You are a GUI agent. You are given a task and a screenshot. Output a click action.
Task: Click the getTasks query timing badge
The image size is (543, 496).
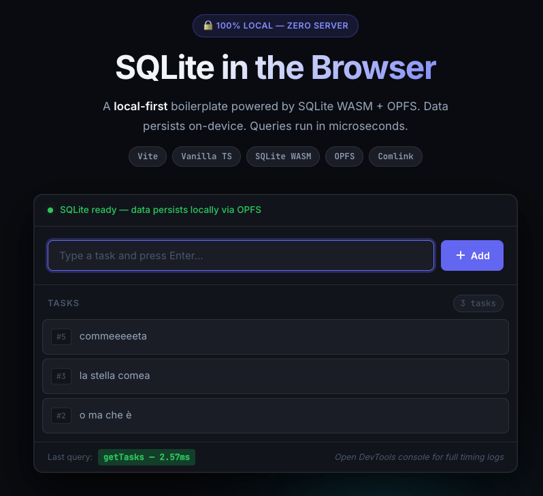[x=146, y=457]
